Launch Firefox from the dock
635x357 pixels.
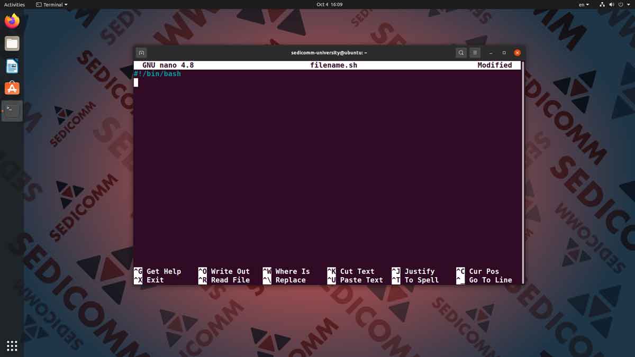(x=12, y=20)
